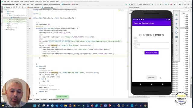Click emulator sidebar home circle
This screenshot has height=108, width=193.
(x=176, y=50)
